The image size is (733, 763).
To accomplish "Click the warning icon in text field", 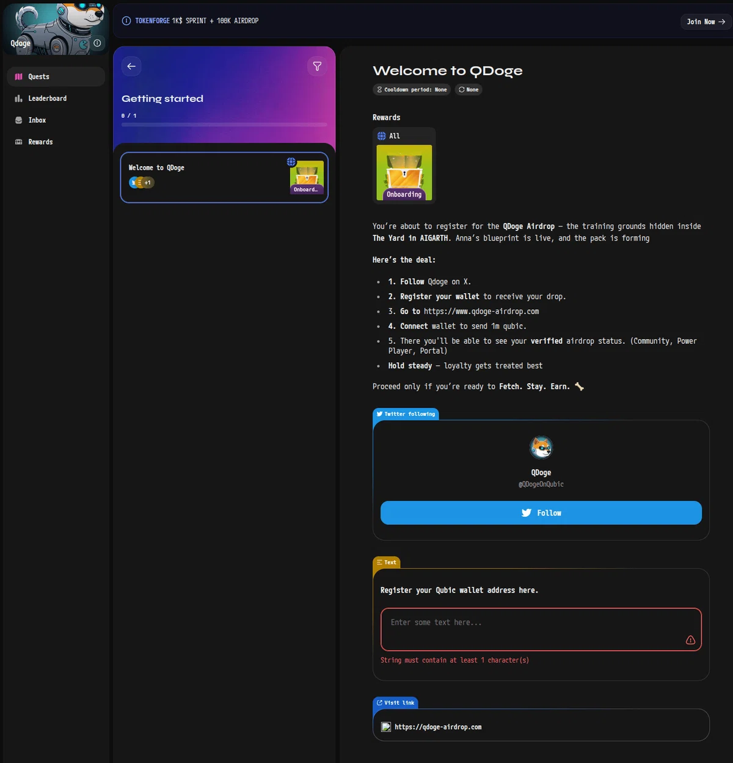I will [x=690, y=640].
